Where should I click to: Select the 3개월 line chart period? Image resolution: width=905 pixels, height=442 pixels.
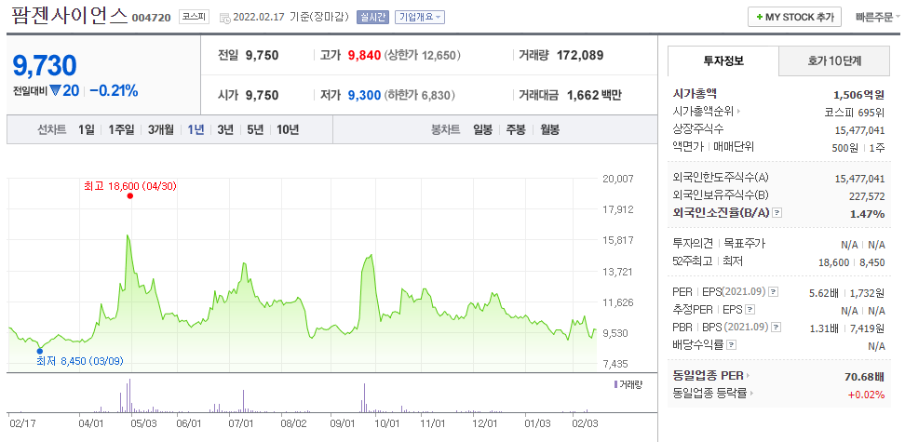pos(160,130)
